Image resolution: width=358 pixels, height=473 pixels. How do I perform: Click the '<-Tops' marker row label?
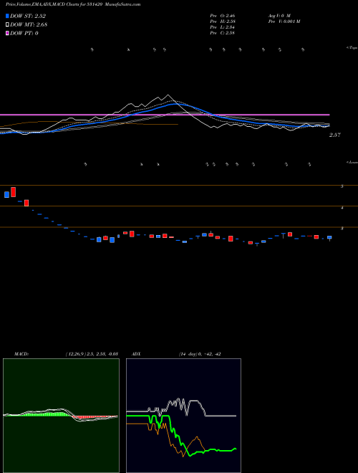352,48
